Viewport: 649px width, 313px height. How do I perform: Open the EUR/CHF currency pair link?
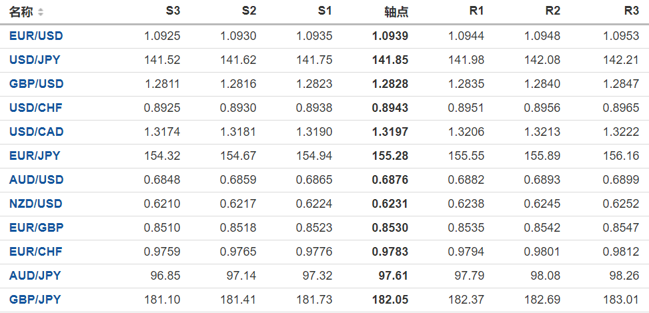36,252
